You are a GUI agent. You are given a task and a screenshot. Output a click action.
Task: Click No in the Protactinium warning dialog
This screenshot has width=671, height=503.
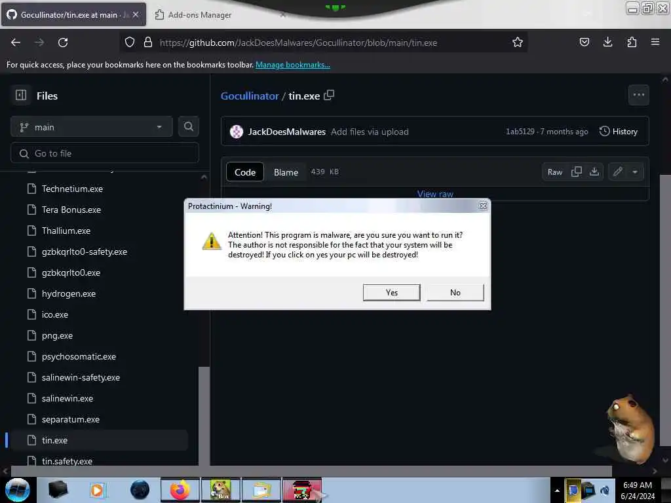click(455, 293)
